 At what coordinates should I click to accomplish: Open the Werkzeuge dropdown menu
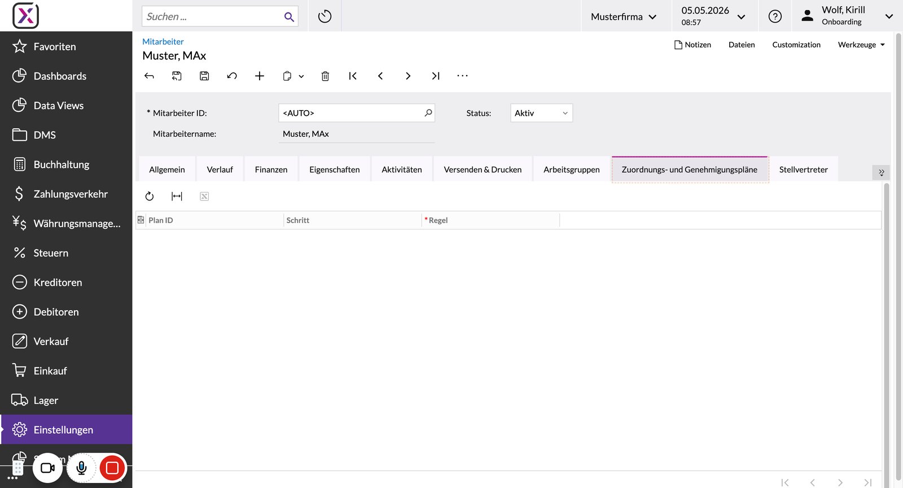tap(861, 45)
